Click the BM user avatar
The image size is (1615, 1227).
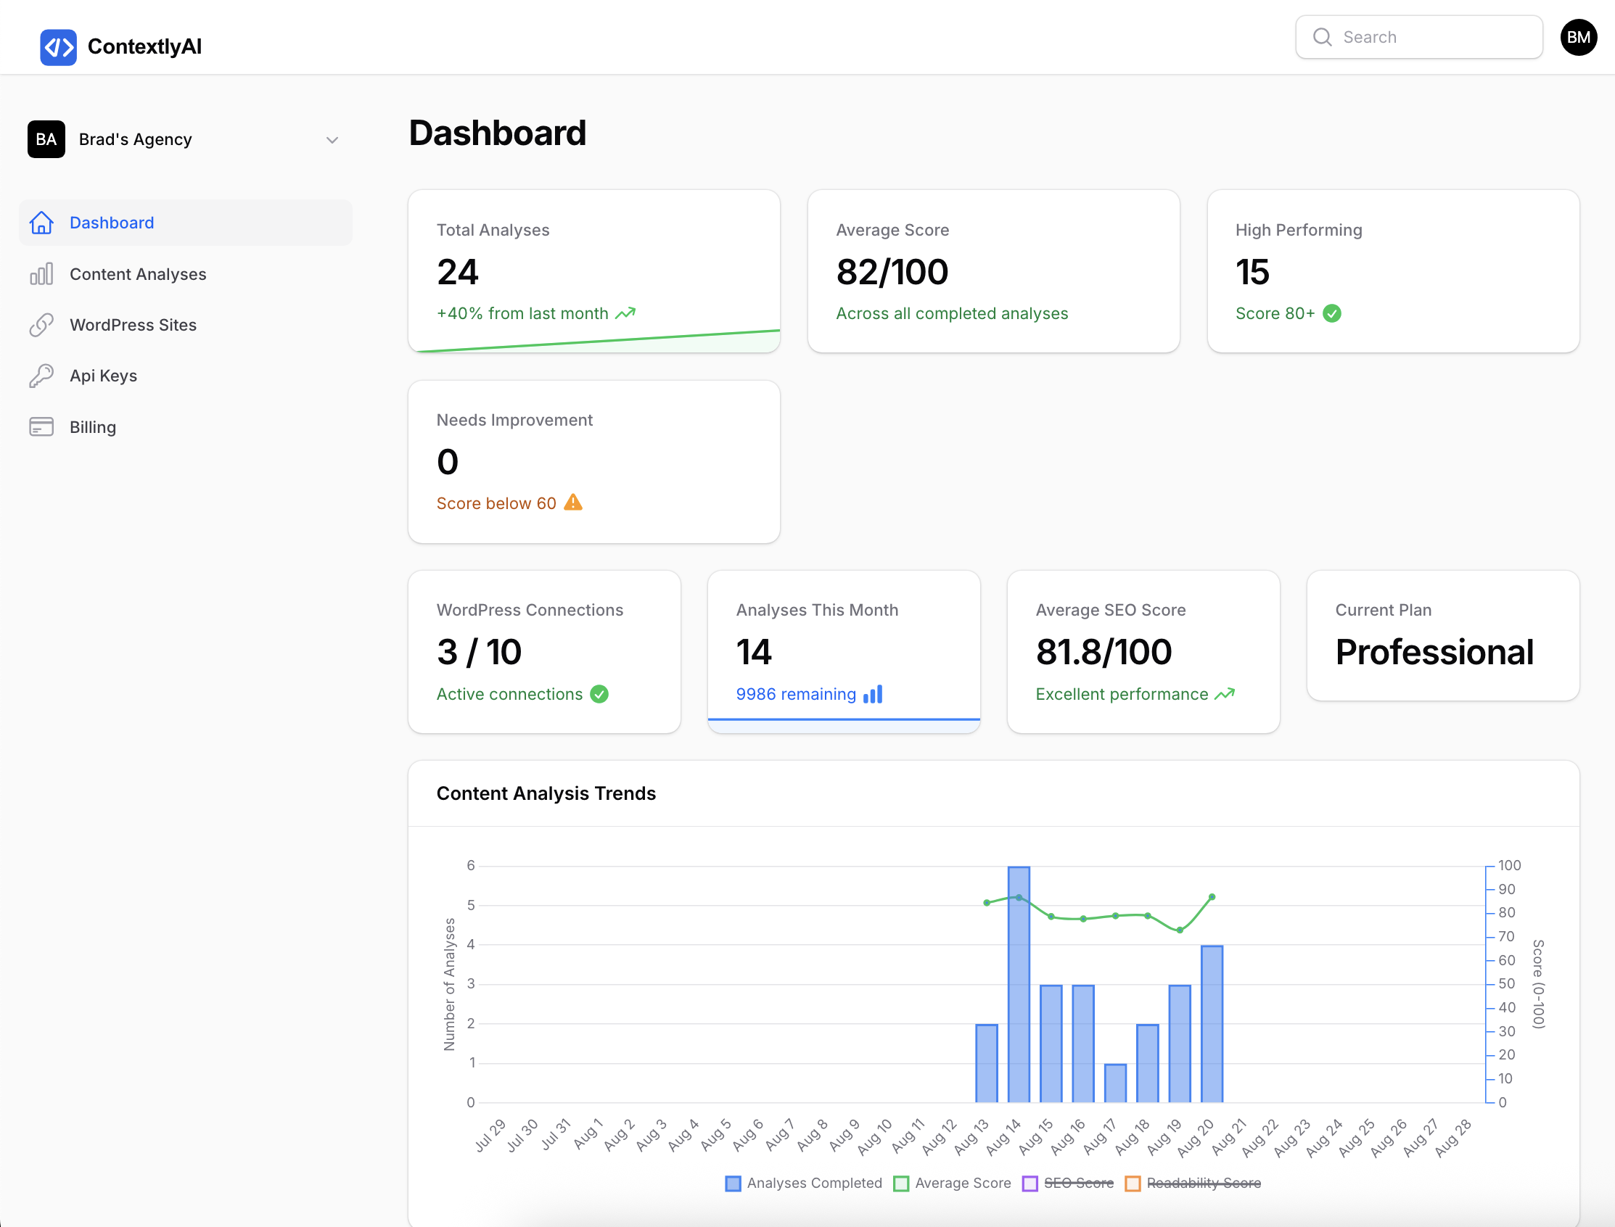coord(1578,37)
